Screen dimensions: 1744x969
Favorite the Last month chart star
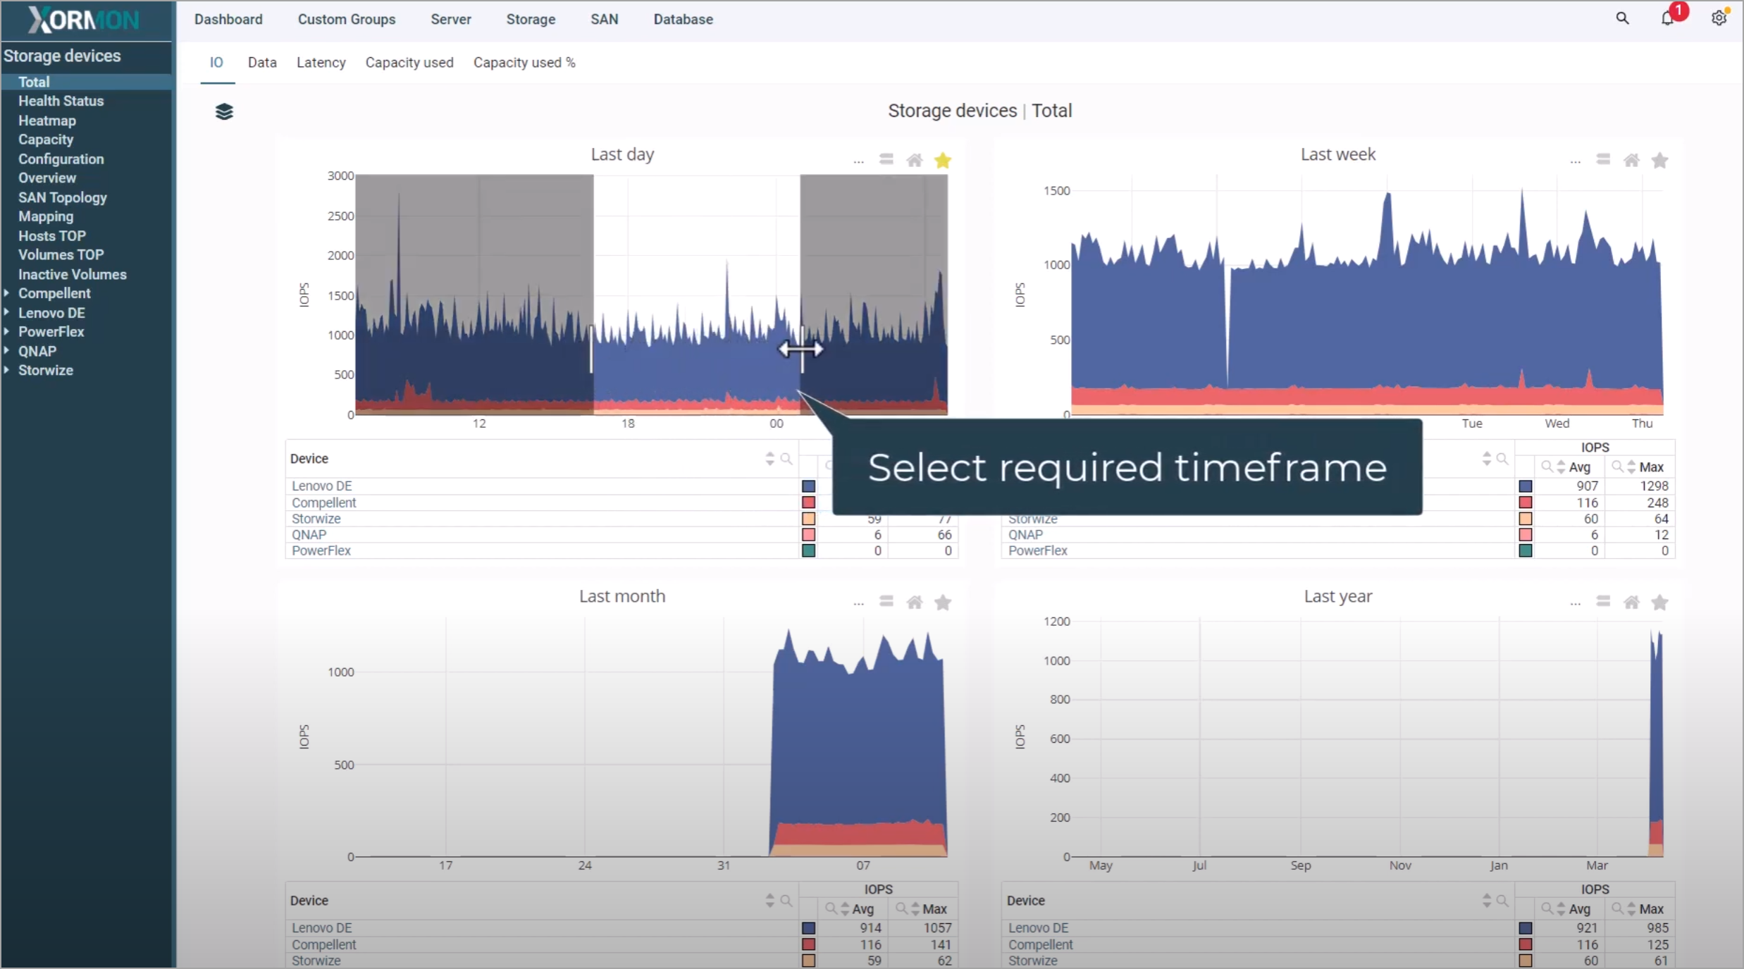[943, 603]
